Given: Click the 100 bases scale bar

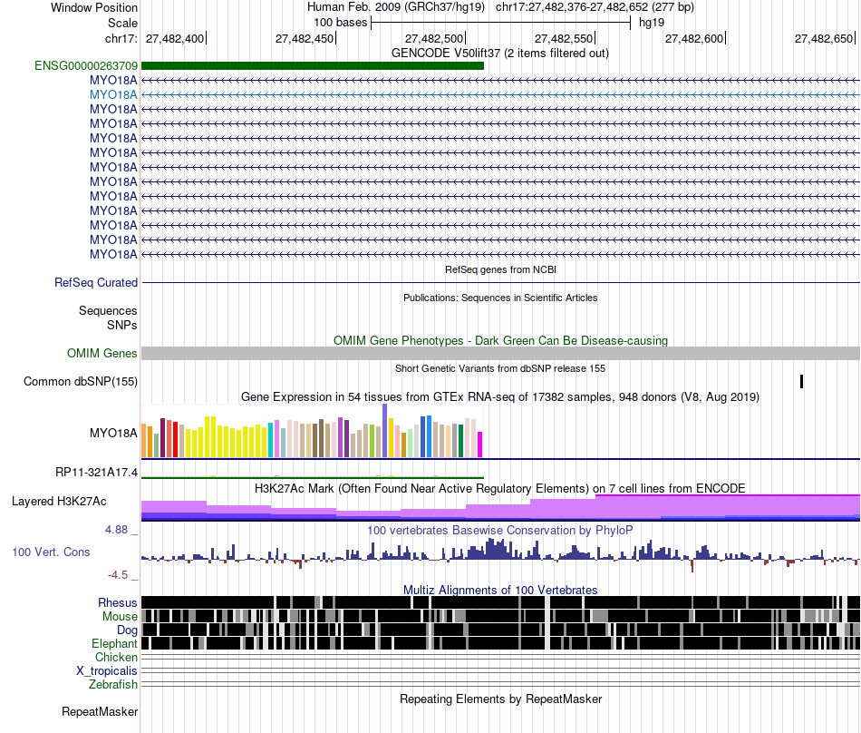Looking at the screenshot, I should coord(501,23).
